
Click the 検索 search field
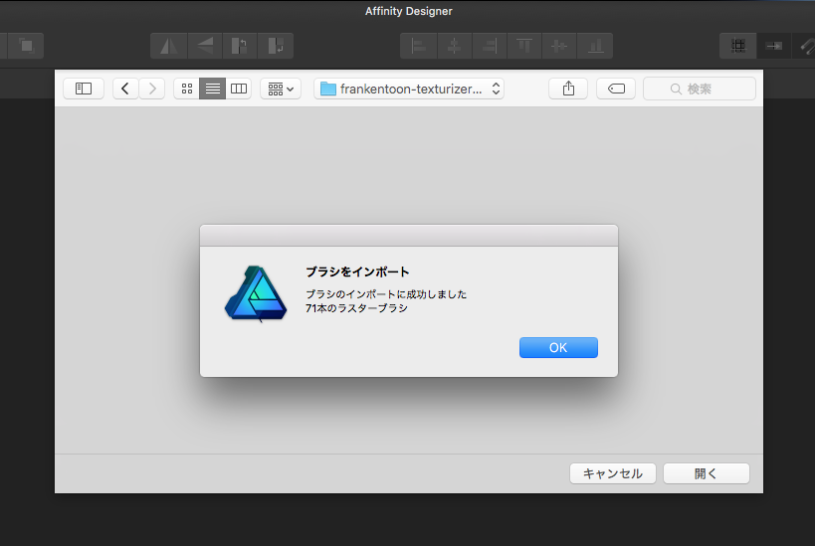(x=700, y=89)
